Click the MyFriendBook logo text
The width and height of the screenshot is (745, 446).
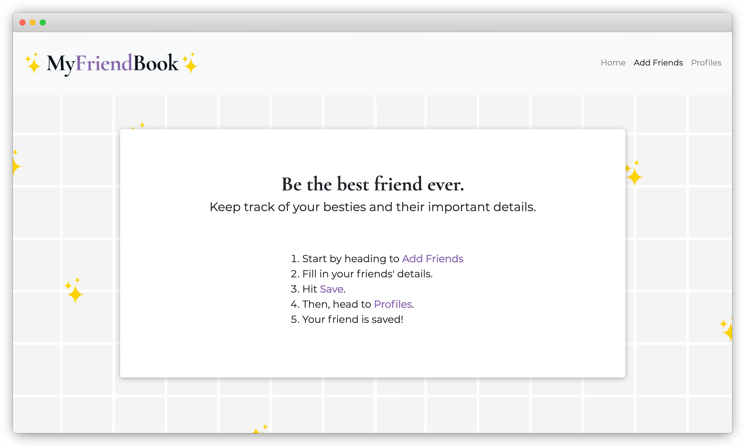point(112,63)
